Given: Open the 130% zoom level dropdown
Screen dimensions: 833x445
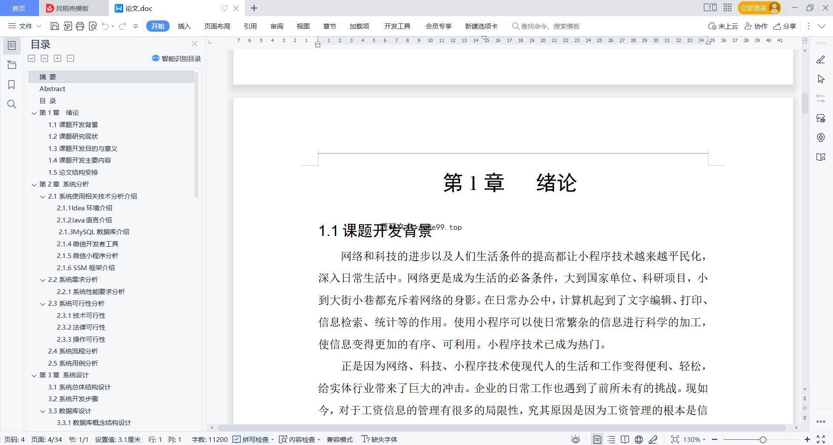Looking at the screenshot, I should pos(694,439).
